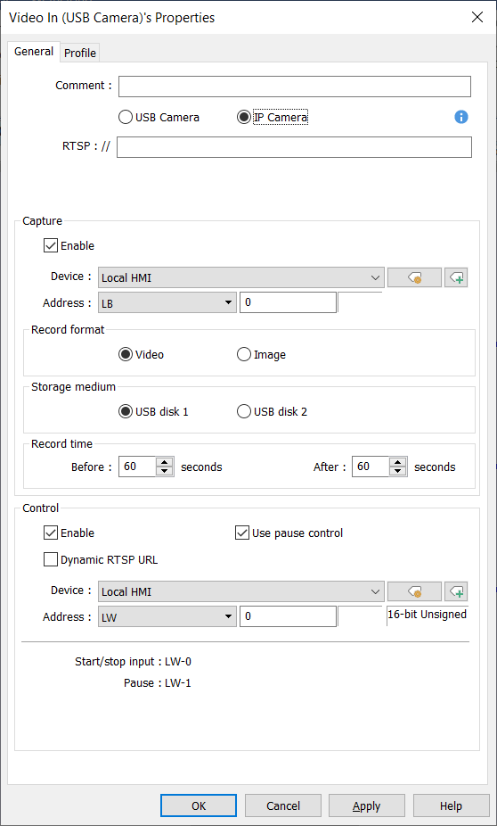Image resolution: width=497 pixels, height=826 pixels.
Task: Click the Apply button
Action: coord(367,806)
